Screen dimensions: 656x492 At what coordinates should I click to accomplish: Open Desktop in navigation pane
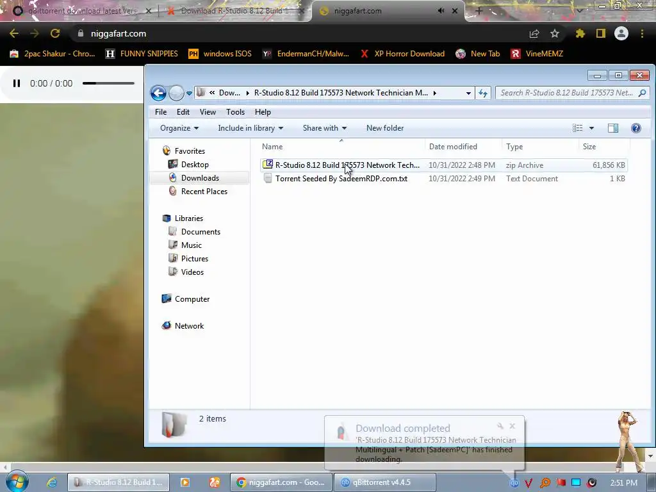[x=195, y=165]
